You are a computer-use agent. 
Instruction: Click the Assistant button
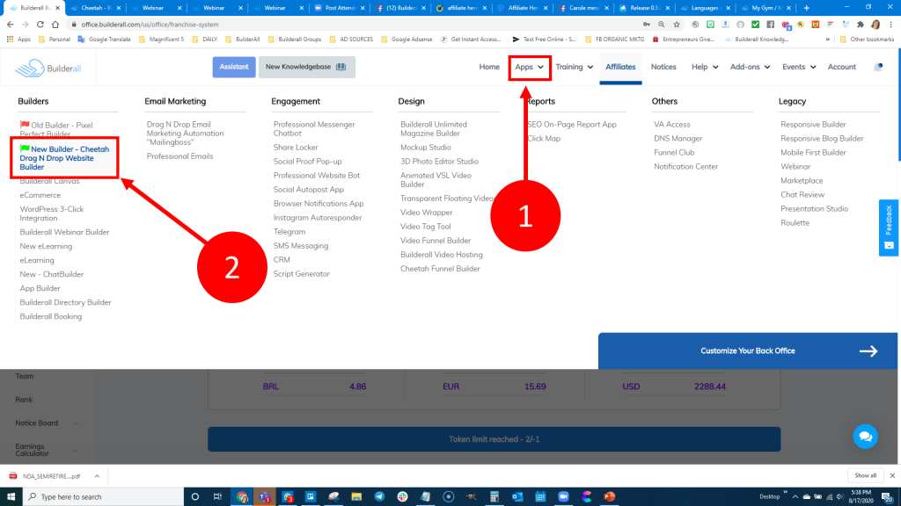coord(234,67)
